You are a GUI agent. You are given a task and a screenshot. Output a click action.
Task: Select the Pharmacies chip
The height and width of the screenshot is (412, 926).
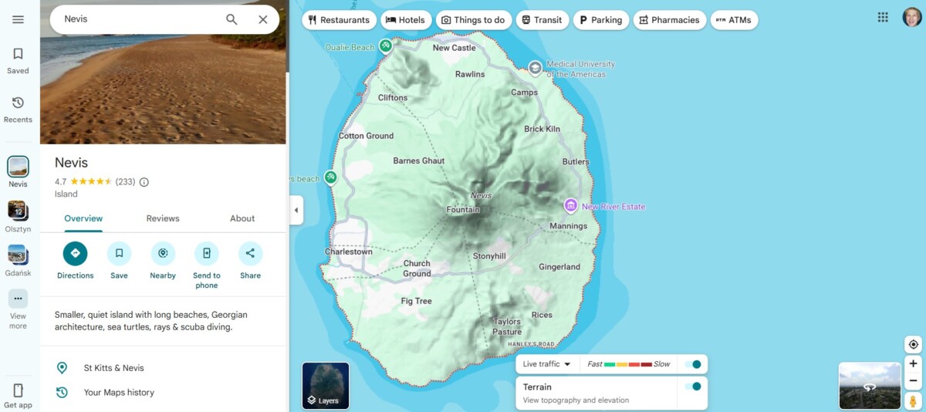click(x=670, y=20)
